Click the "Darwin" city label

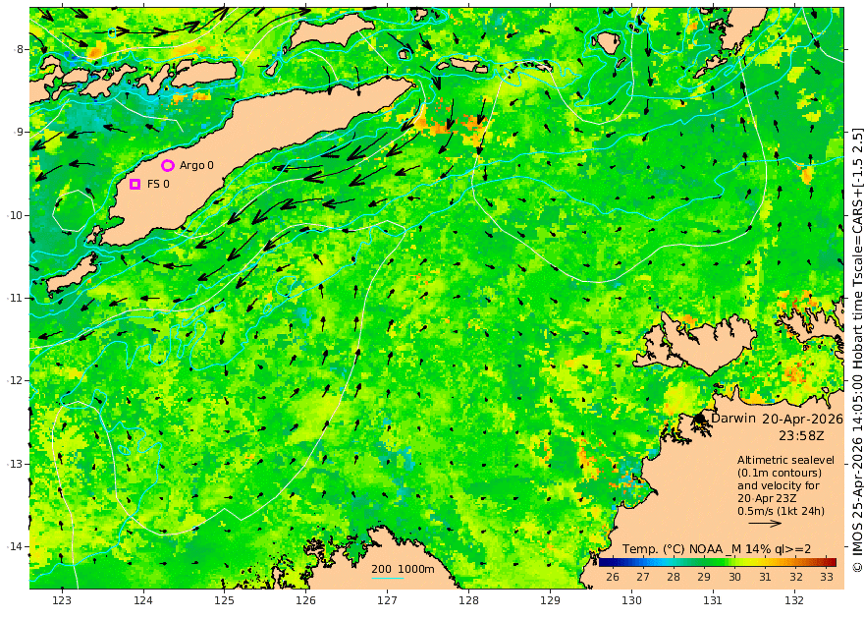point(732,418)
